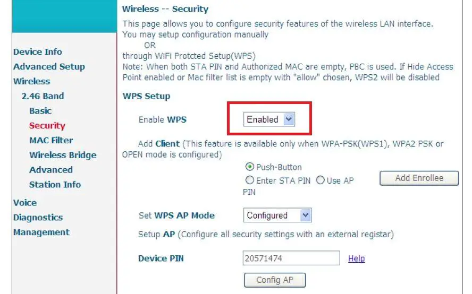Click the Add Enrollee button
The image size is (472, 294).
click(419, 178)
